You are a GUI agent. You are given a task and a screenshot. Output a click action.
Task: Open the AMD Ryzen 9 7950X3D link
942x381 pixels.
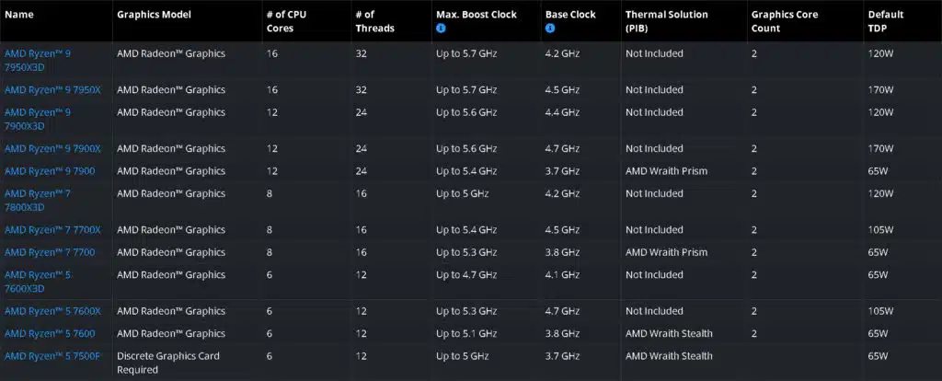(x=37, y=60)
